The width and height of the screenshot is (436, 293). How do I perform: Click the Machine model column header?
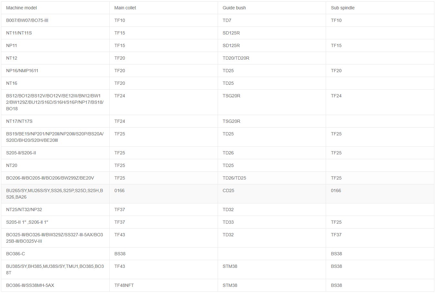(x=55, y=8)
